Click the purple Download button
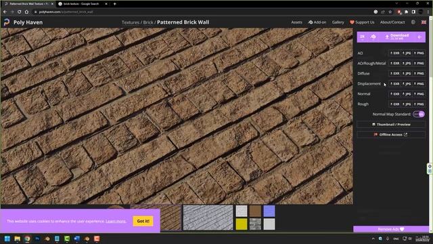The image size is (433, 244). click(397, 37)
